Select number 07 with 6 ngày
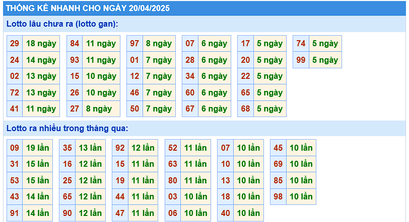The image size is (409, 222). (190, 43)
